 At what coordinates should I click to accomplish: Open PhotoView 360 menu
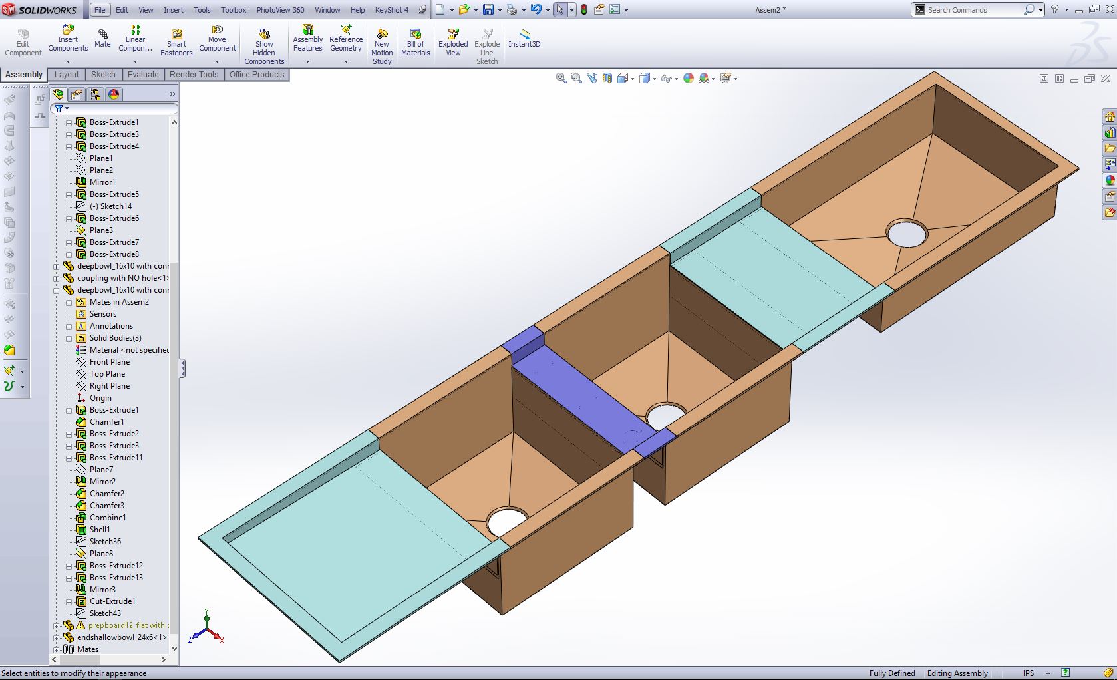click(x=280, y=10)
